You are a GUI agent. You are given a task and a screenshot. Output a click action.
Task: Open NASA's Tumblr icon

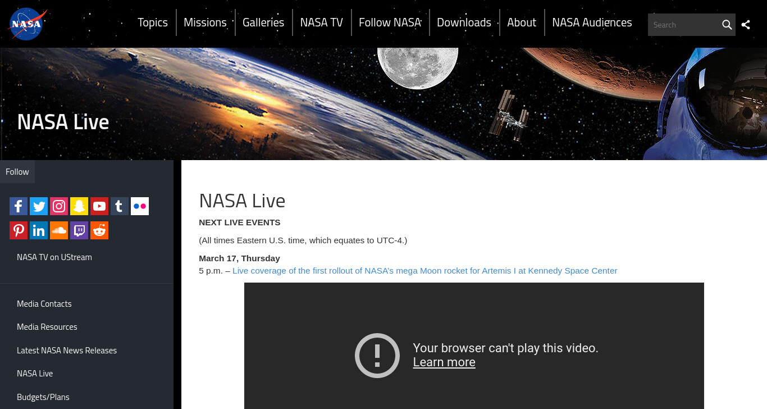coord(120,206)
